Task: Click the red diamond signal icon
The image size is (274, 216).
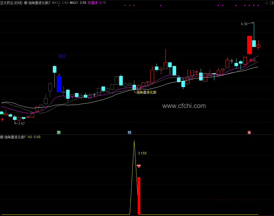Action: (x=139, y=166)
